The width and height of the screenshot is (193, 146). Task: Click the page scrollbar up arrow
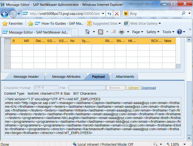pos(189,40)
